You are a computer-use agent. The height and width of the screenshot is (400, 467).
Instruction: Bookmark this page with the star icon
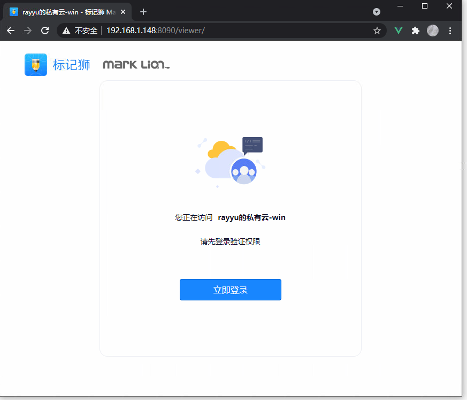point(377,31)
